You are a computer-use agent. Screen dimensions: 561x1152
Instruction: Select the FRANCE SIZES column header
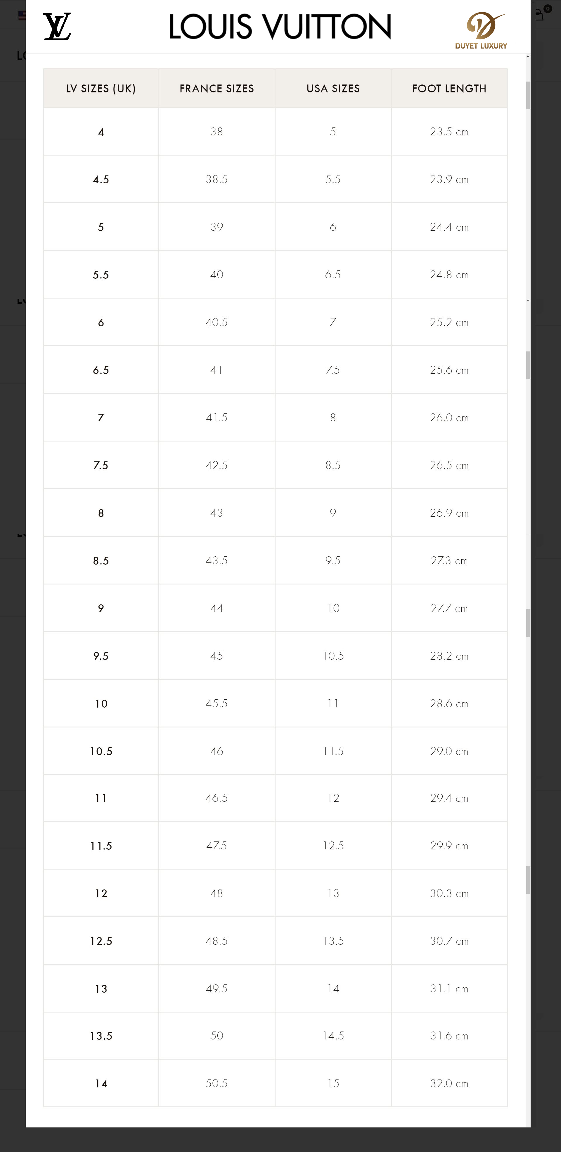pyautogui.click(x=217, y=89)
